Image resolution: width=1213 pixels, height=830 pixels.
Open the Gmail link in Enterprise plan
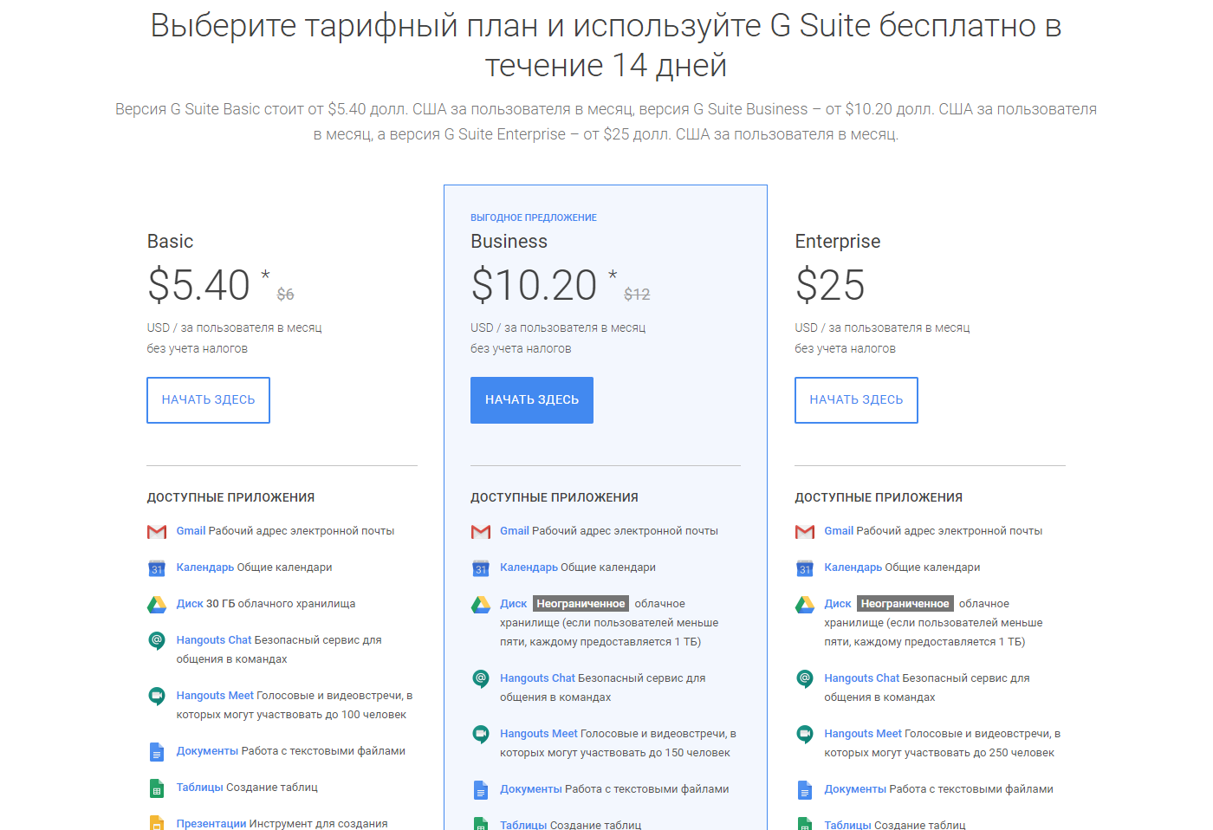[839, 531]
